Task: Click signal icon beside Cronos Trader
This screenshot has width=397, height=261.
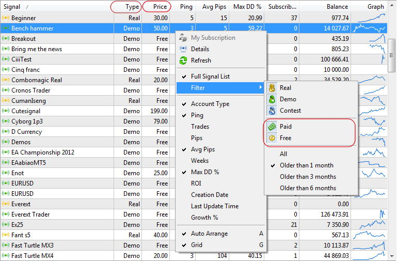Action: (6, 90)
